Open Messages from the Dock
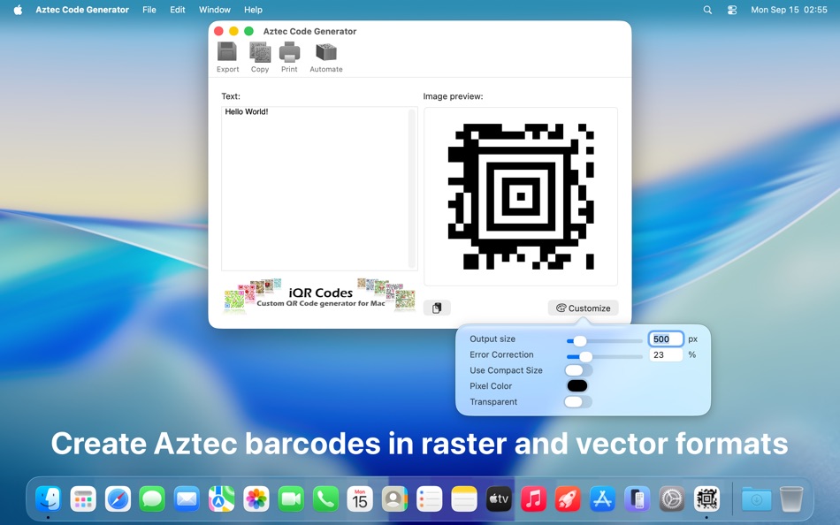Viewport: 840px width, 525px height. tap(152, 499)
